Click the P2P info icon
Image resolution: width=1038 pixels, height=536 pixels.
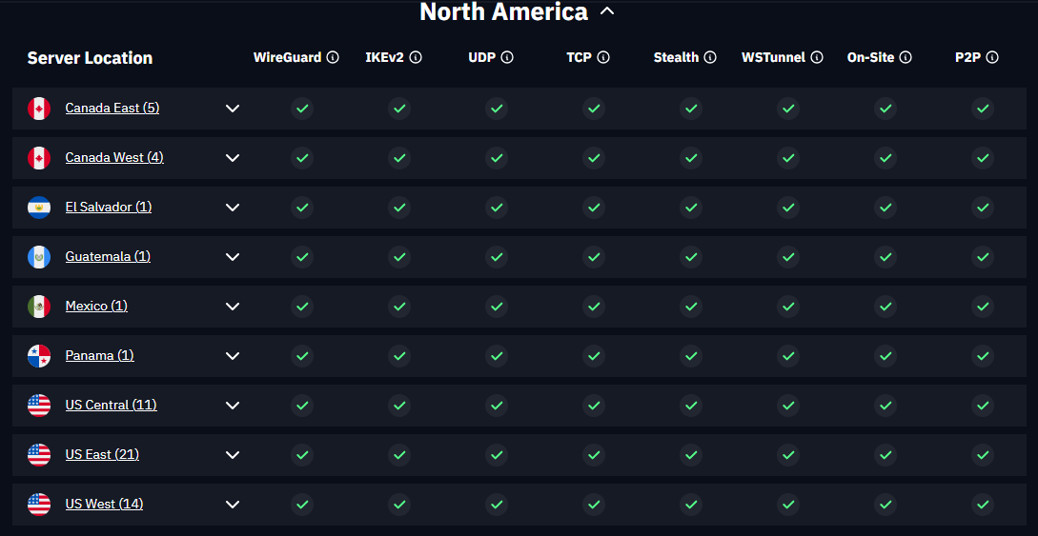click(992, 57)
